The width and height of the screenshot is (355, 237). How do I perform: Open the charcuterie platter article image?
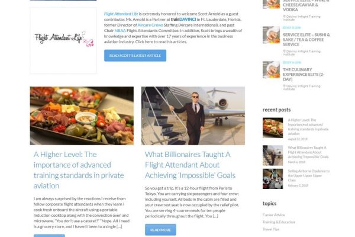coord(82,116)
